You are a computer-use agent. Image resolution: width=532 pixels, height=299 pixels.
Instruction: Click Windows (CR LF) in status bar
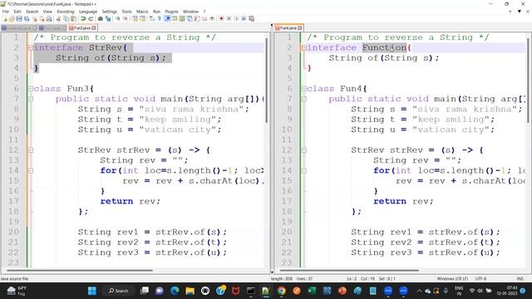[x=452, y=279]
